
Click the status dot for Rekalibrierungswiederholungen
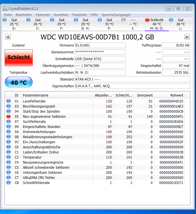tap(8, 137)
